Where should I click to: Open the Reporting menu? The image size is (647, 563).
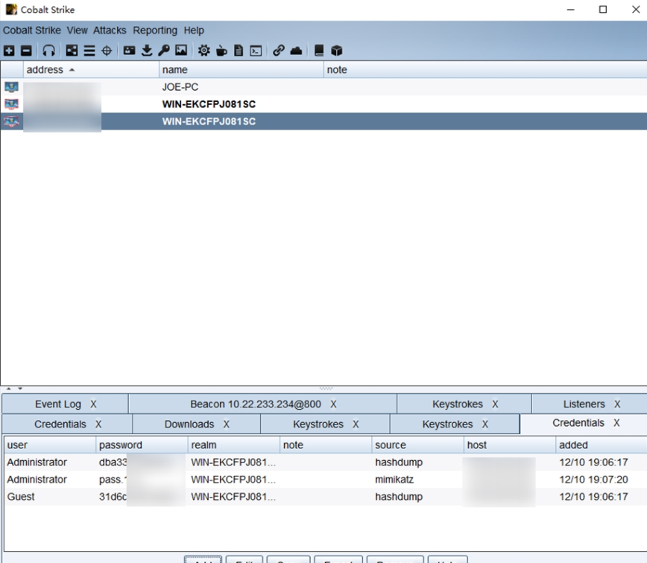click(155, 31)
